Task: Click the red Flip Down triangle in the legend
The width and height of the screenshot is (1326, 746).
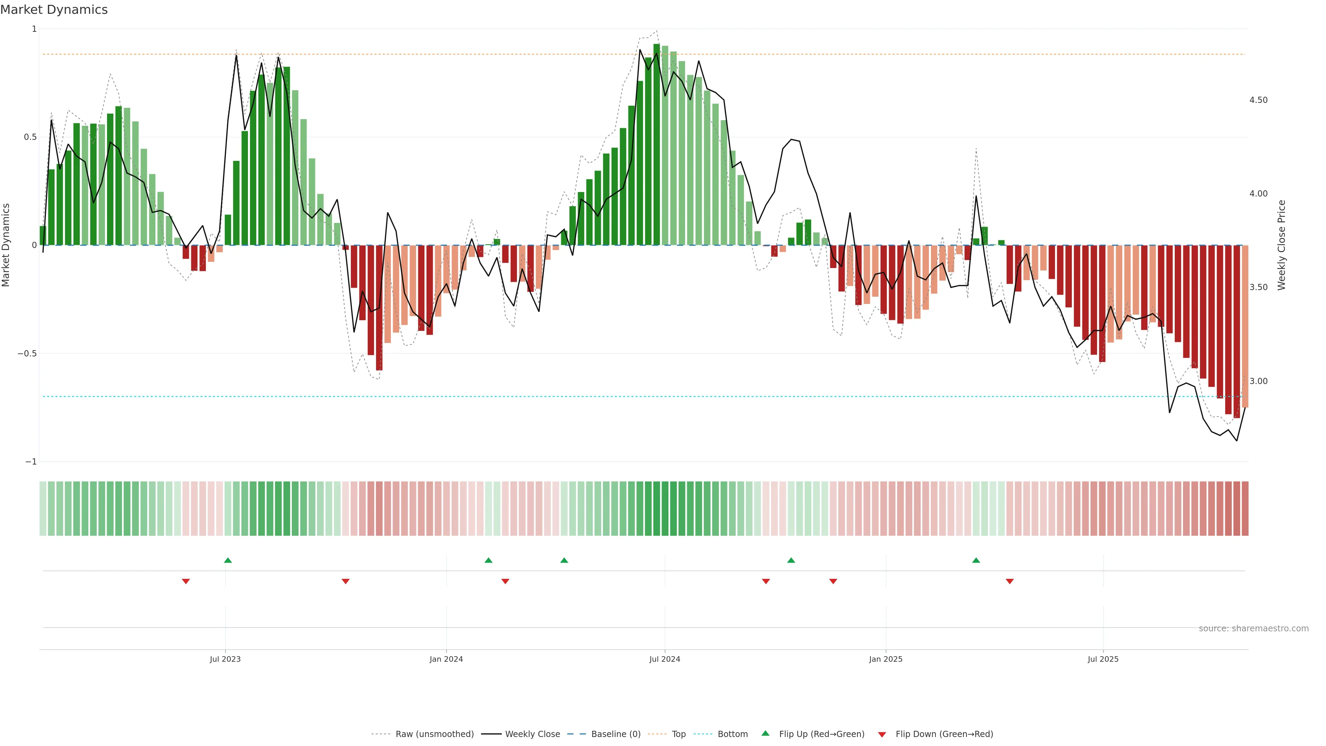Action: (x=882, y=735)
